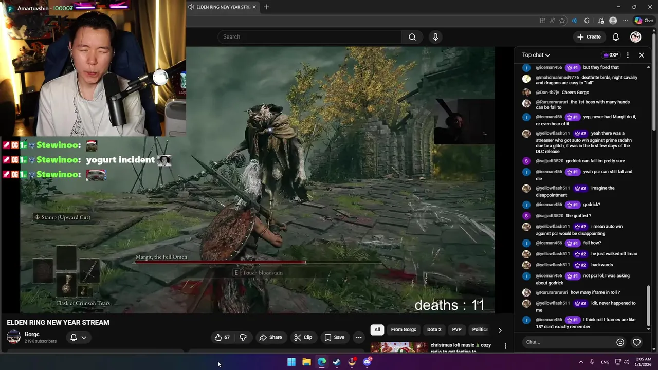658x370 pixels.
Task: Open new browser tab
Action: pyautogui.click(x=266, y=7)
